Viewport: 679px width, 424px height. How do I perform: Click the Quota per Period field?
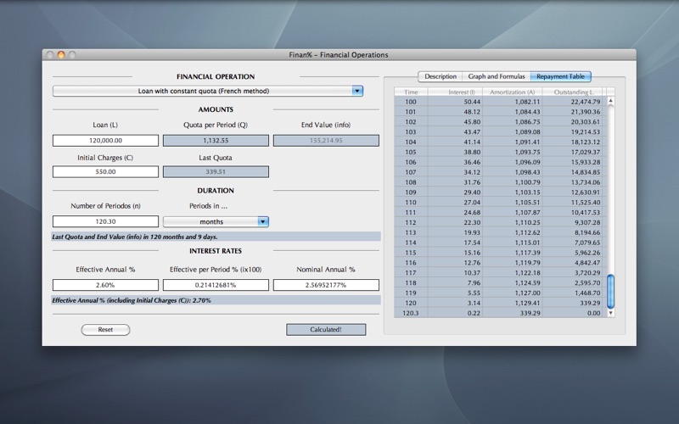point(216,141)
